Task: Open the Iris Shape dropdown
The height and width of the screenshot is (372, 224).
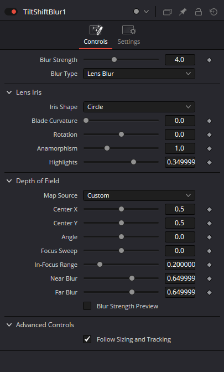Action: [x=139, y=107]
